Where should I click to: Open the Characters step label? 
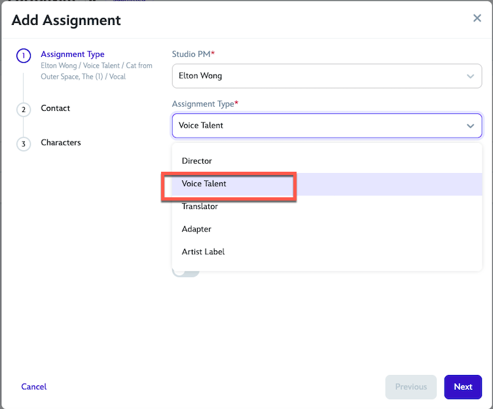point(61,142)
